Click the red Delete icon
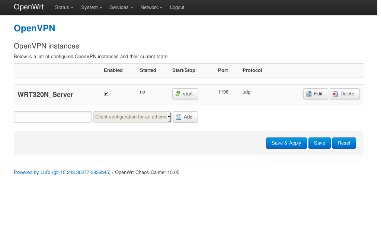Image resolution: width=381 pixels, height=228 pixels. click(335, 94)
